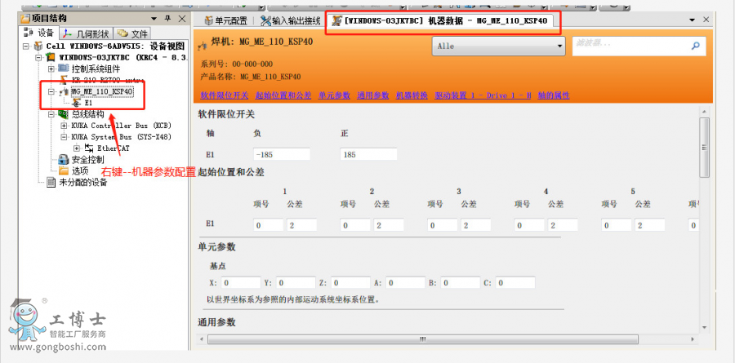The height and width of the screenshot is (363, 735).
Task: Expand the 控制系统组件 node
Action: pyautogui.click(x=51, y=69)
